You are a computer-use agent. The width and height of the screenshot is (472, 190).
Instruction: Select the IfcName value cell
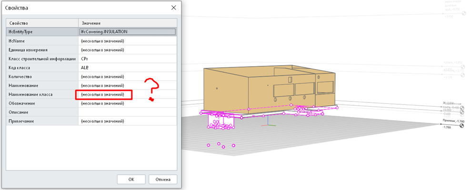point(128,40)
